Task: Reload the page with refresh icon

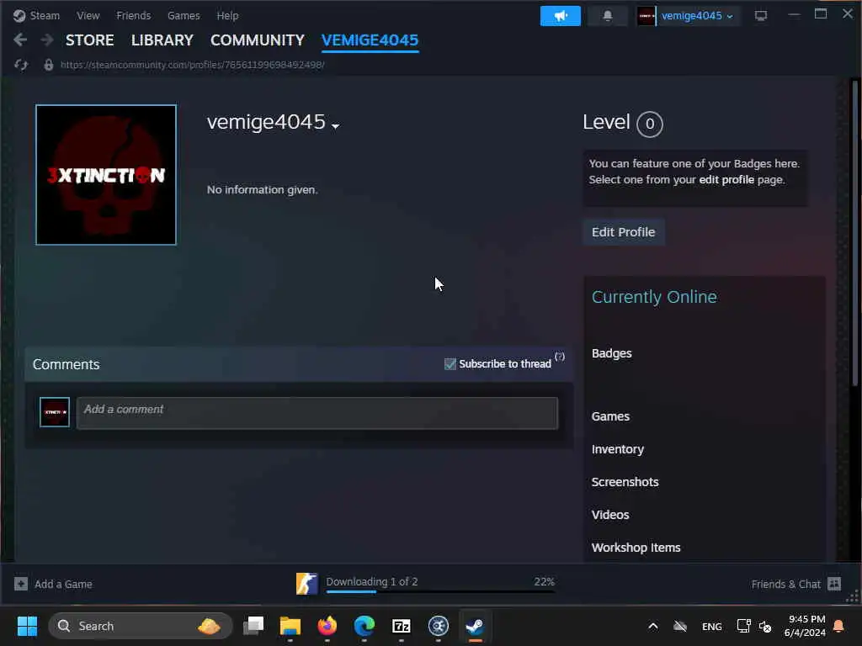Action: pos(21,65)
